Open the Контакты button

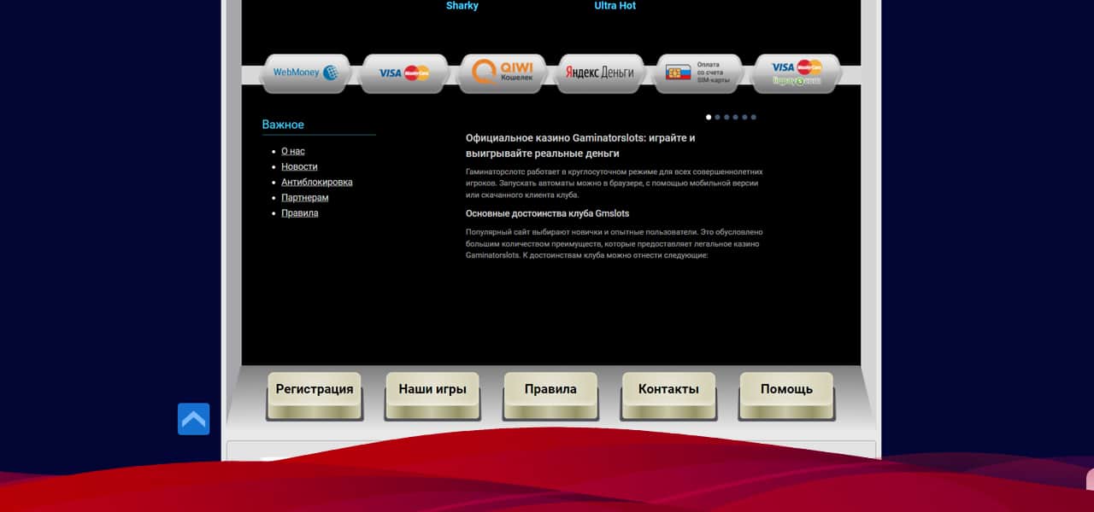click(x=668, y=390)
